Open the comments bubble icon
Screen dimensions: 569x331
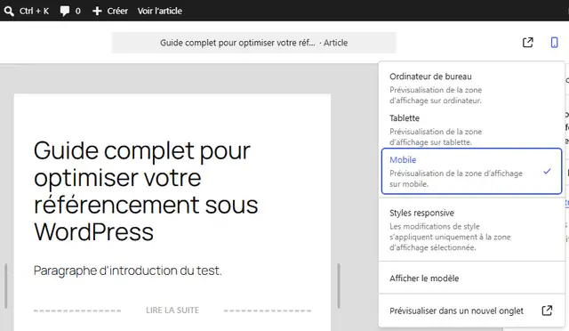click(x=65, y=11)
